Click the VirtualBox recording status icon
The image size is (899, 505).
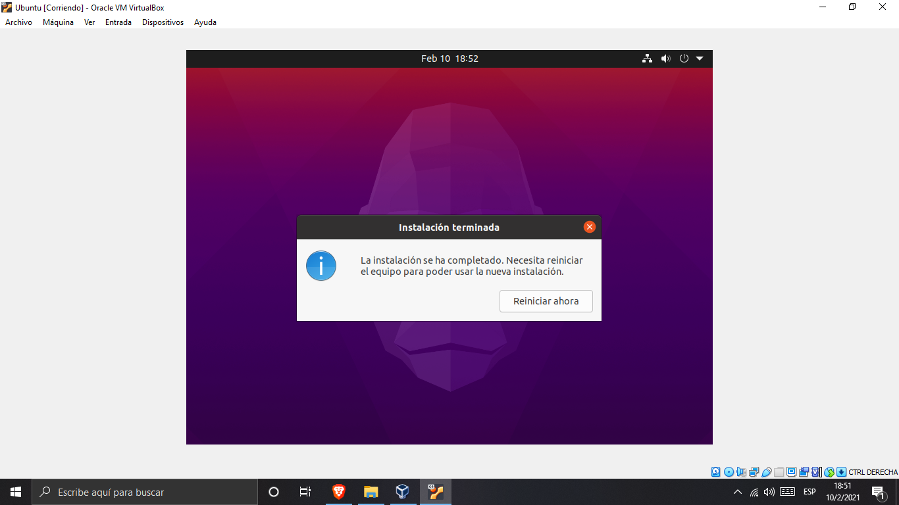(804, 472)
